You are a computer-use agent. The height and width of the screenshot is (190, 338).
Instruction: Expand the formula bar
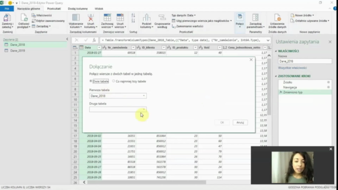pyautogui.click(x=268, y=40)
